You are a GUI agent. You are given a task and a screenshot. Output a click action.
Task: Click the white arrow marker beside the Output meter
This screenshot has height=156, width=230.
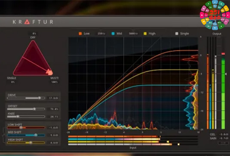coord(226,74)
